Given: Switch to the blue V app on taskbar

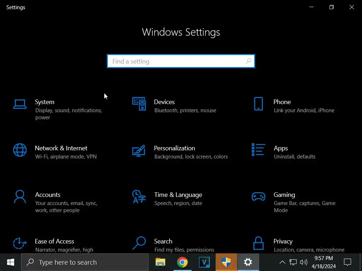Looking at the screenshot, I should [x=204, y=262].
